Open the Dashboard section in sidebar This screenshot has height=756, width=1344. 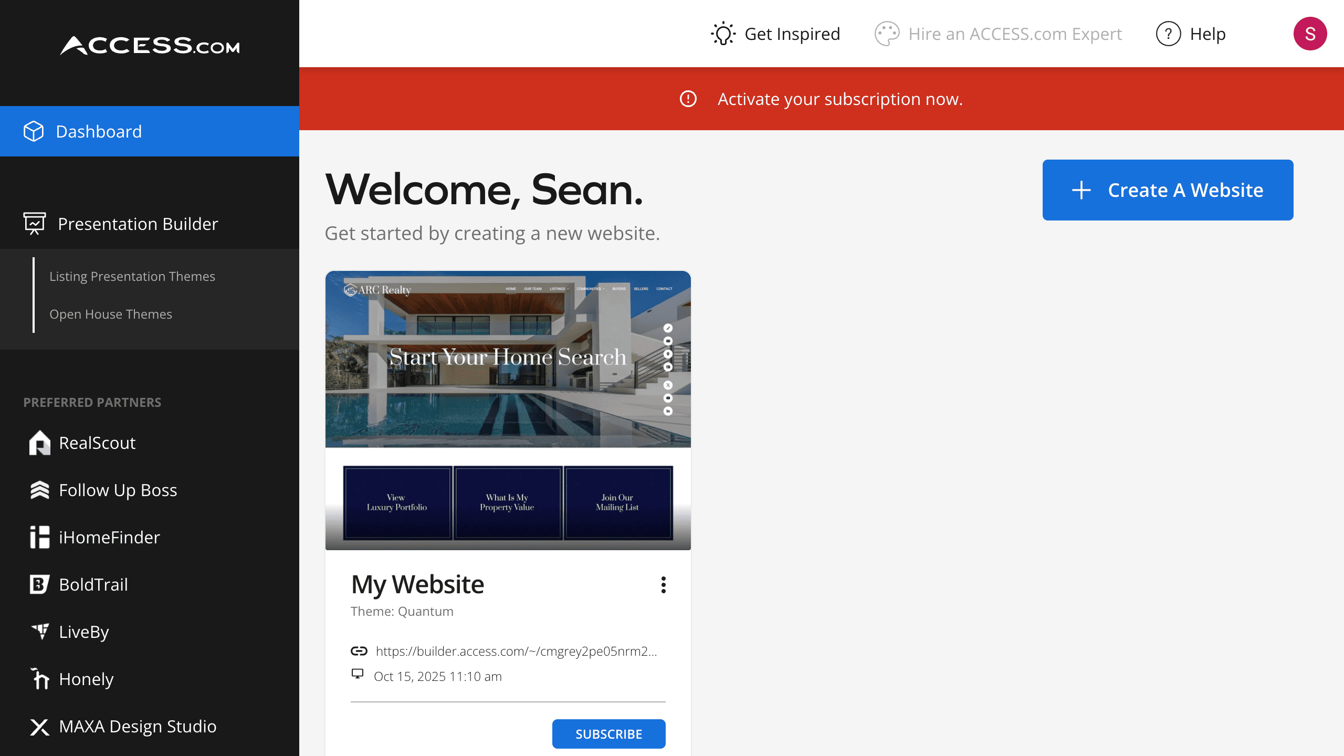99,131
